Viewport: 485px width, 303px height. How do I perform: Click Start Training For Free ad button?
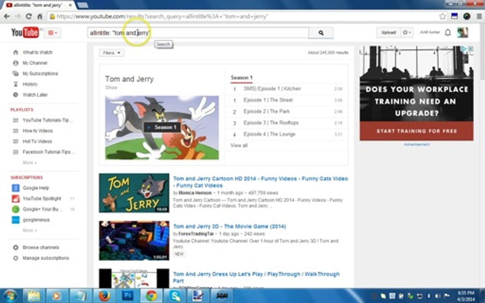(x=416, y=131)
